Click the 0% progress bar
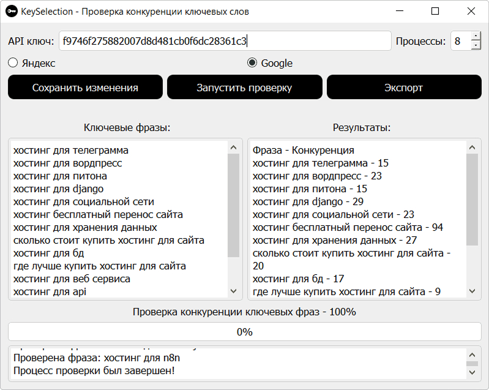The height and width of the screenshot is (390, 489). [x=244, y=332]
